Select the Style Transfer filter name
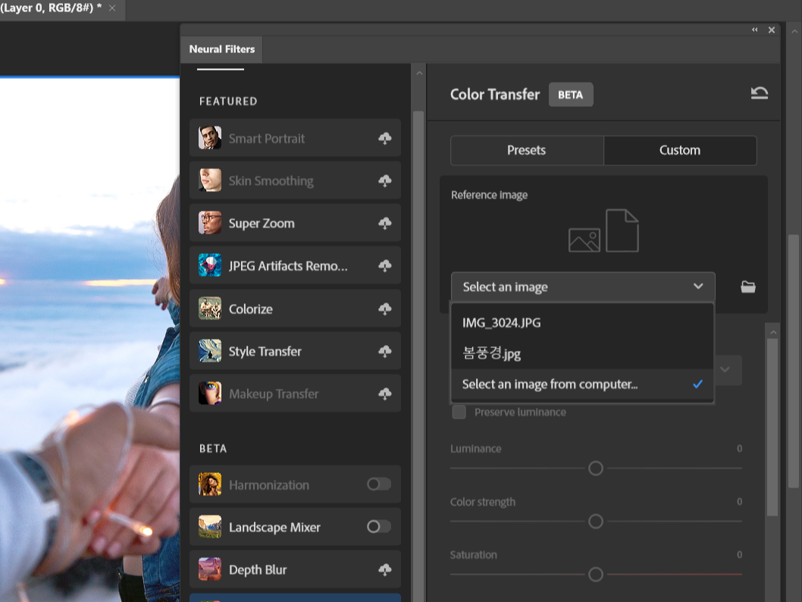The width and height of the screenshot is (802, 602). pos(265,351)
